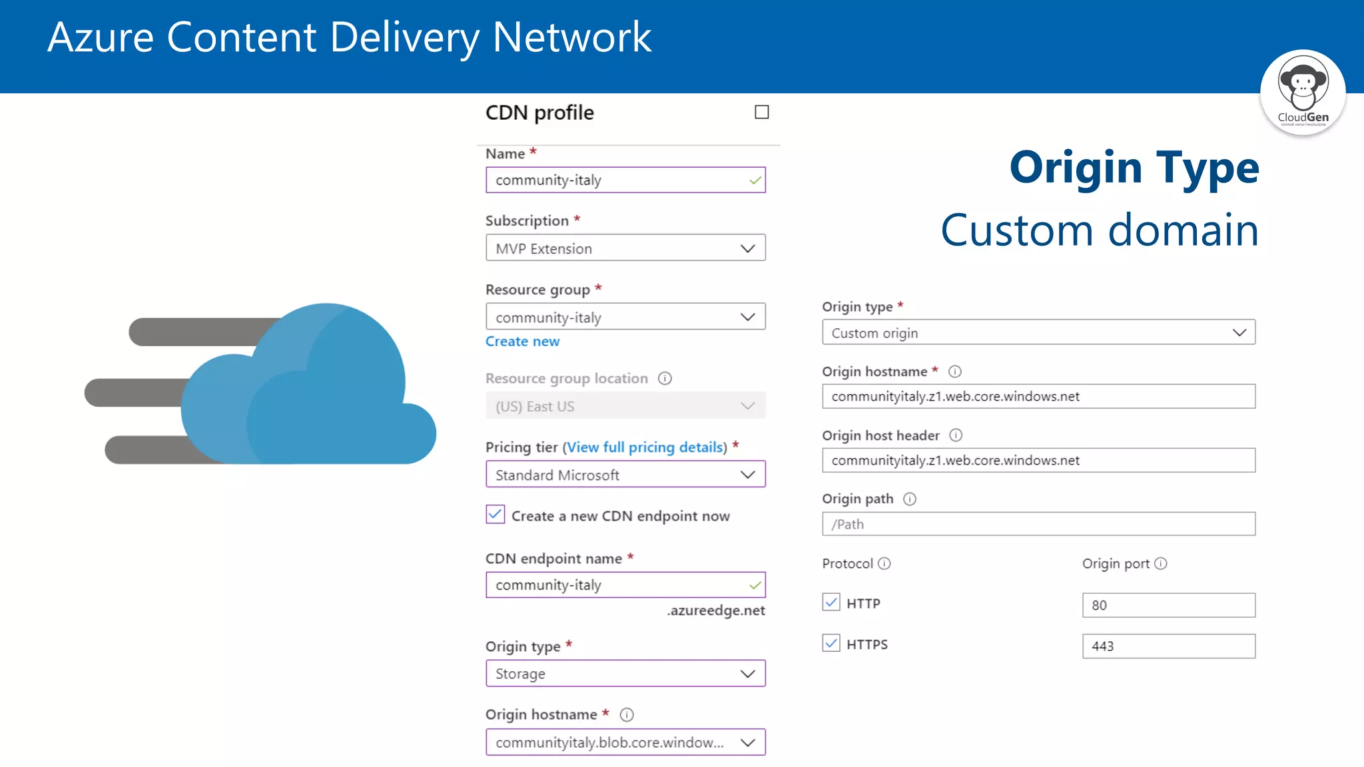Click info icon beside Origin host header
1364x767 pixels.
tap(956, 435)
